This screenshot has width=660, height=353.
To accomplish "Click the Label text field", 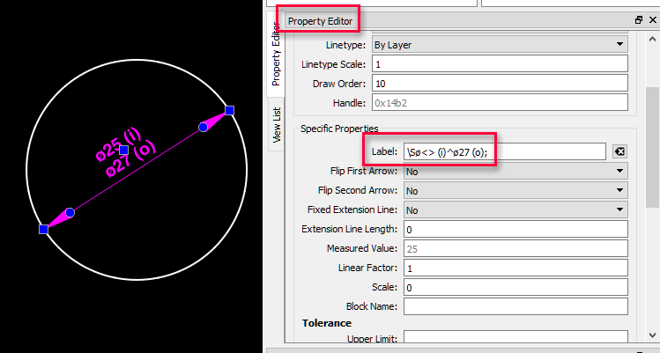I will pos(504,151).
